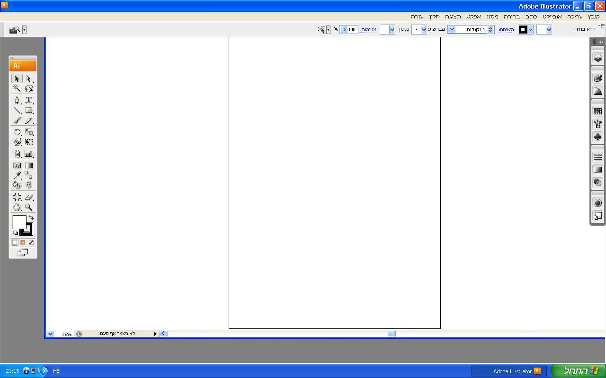Select the Eyedropper tool
This screenshot has height=378, width=606.
(17, 175)
